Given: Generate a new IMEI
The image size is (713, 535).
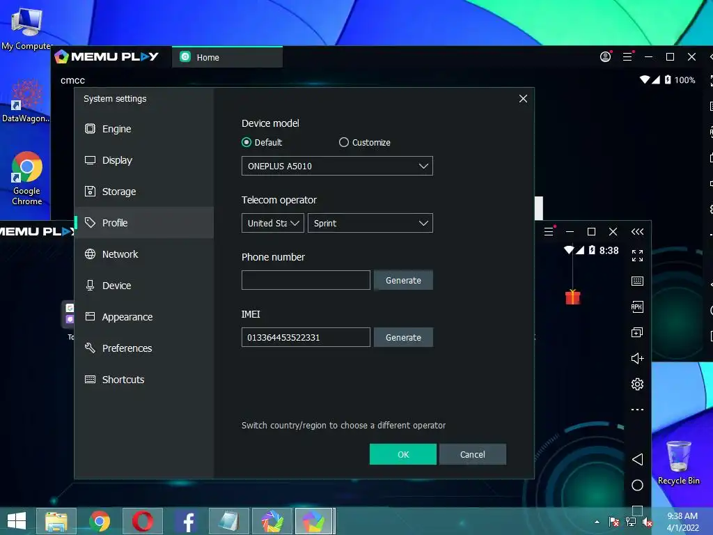Looking at the screenshot, I should click(403, 338).
